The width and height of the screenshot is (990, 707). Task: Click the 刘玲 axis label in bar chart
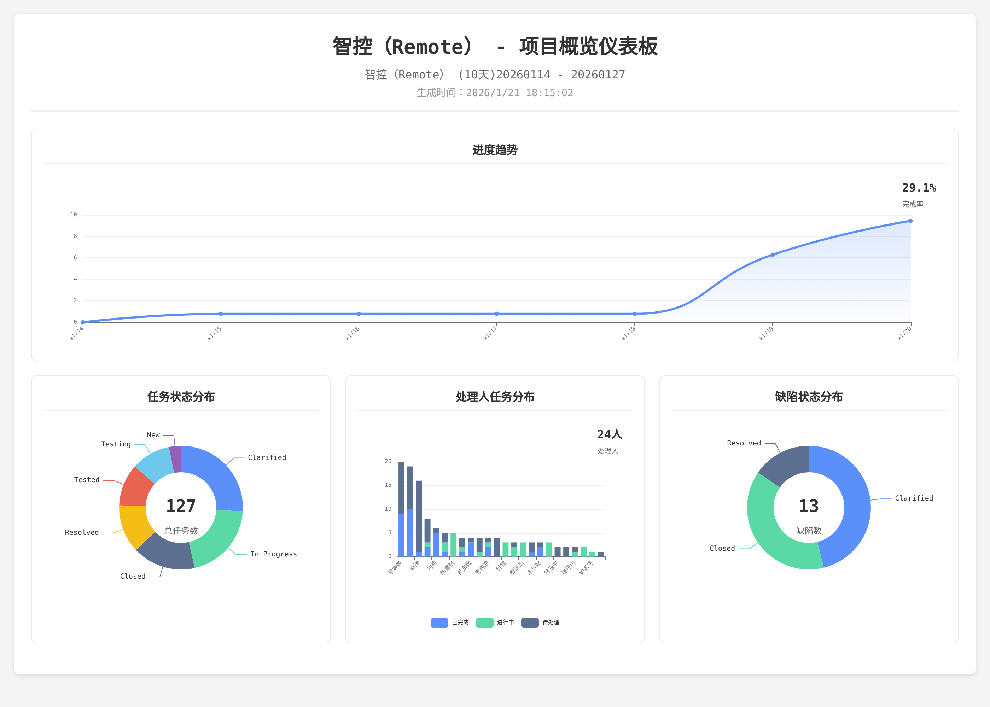pyautogui.click(x=431, y=566)
